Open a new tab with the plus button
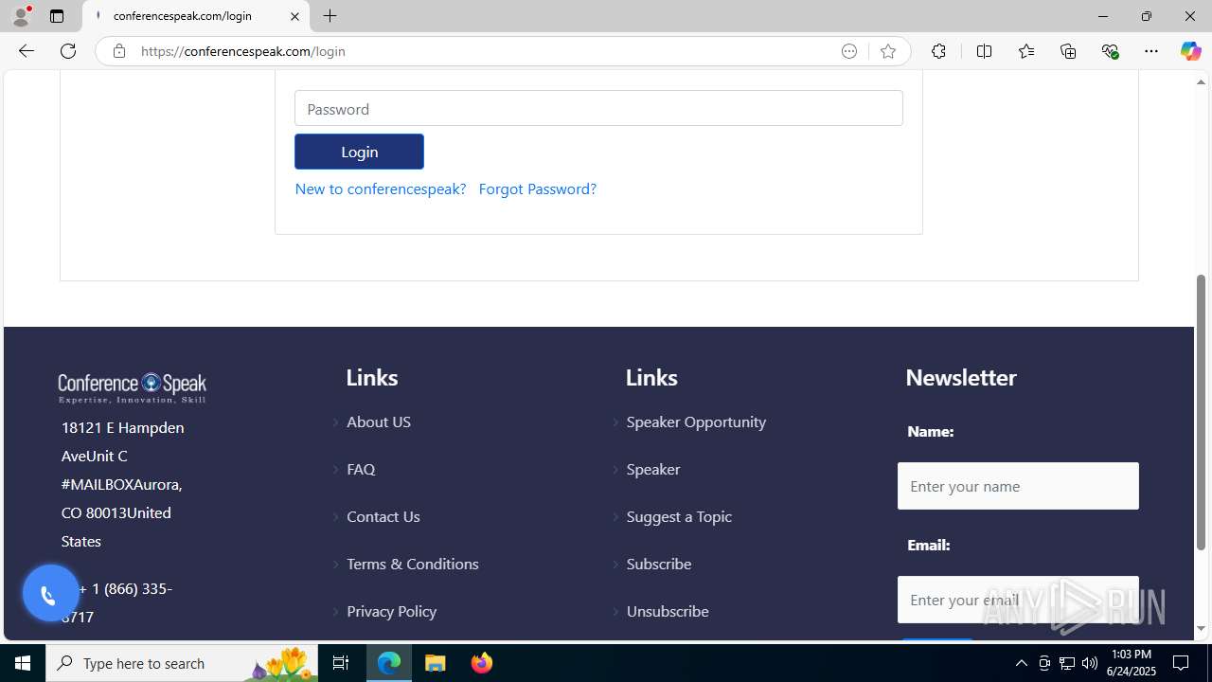The width and height of the screenshot is (1212, 682). tap(330, 16)
